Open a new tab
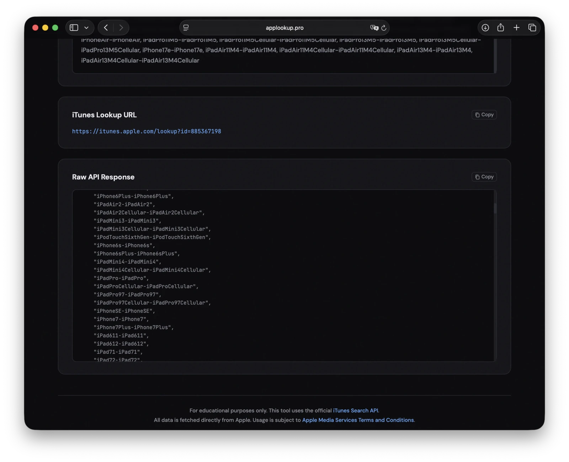This screenshot has width=569, height=462. click(x=517, y=28)
